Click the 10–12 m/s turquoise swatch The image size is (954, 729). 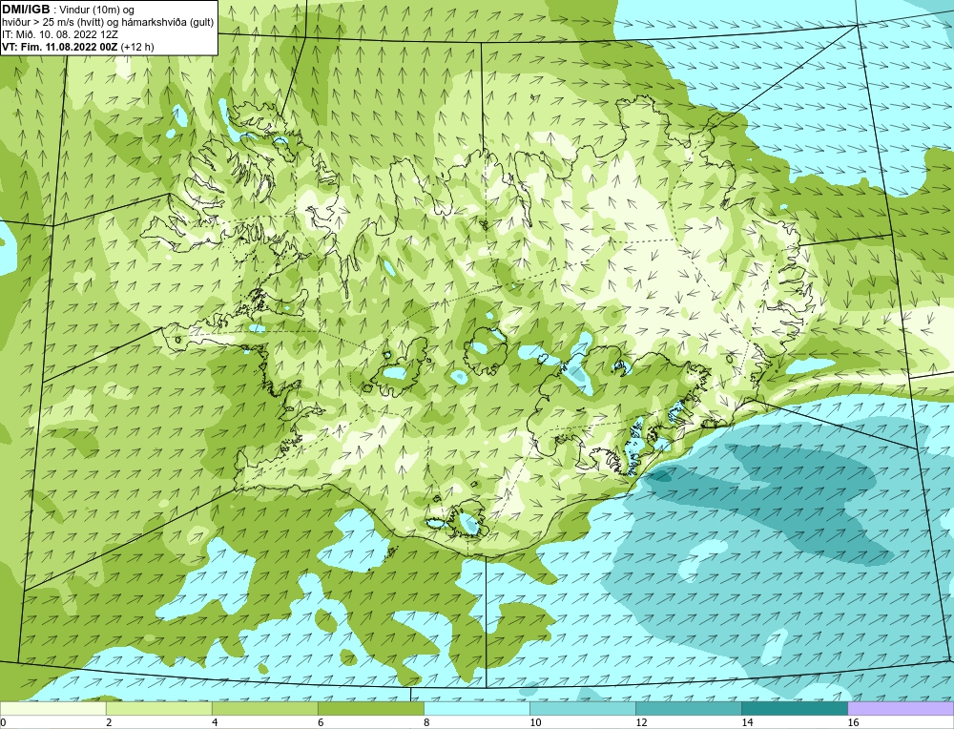[x=582, y=708]
